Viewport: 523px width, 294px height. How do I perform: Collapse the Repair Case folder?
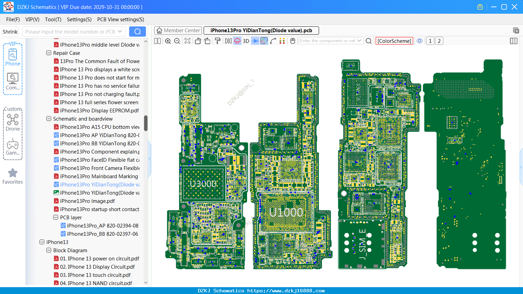pos(49,53)
